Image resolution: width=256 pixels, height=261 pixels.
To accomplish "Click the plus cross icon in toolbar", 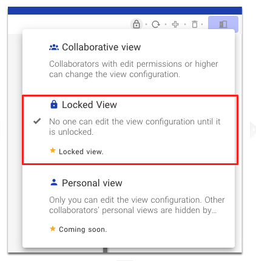I will point(175,24).
